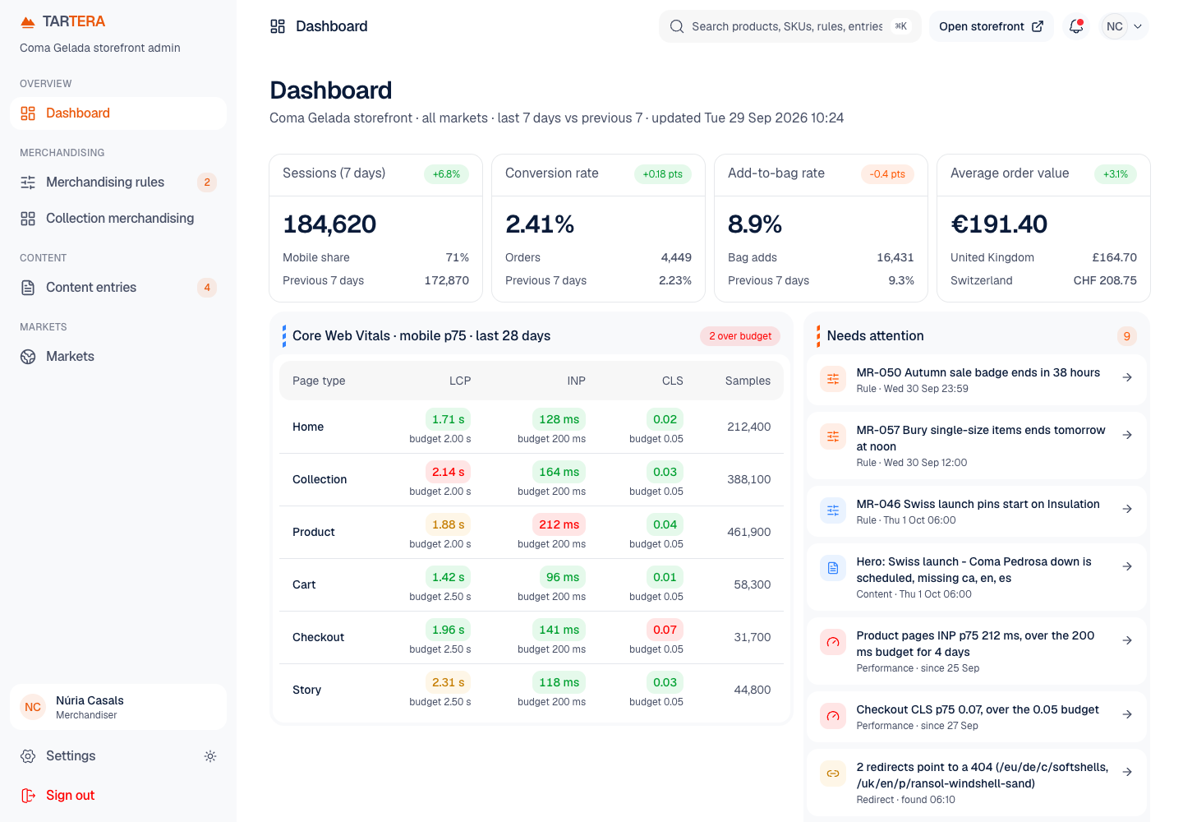
Task: Click the '2 over budget' badge
Action: tap(740, 336)
